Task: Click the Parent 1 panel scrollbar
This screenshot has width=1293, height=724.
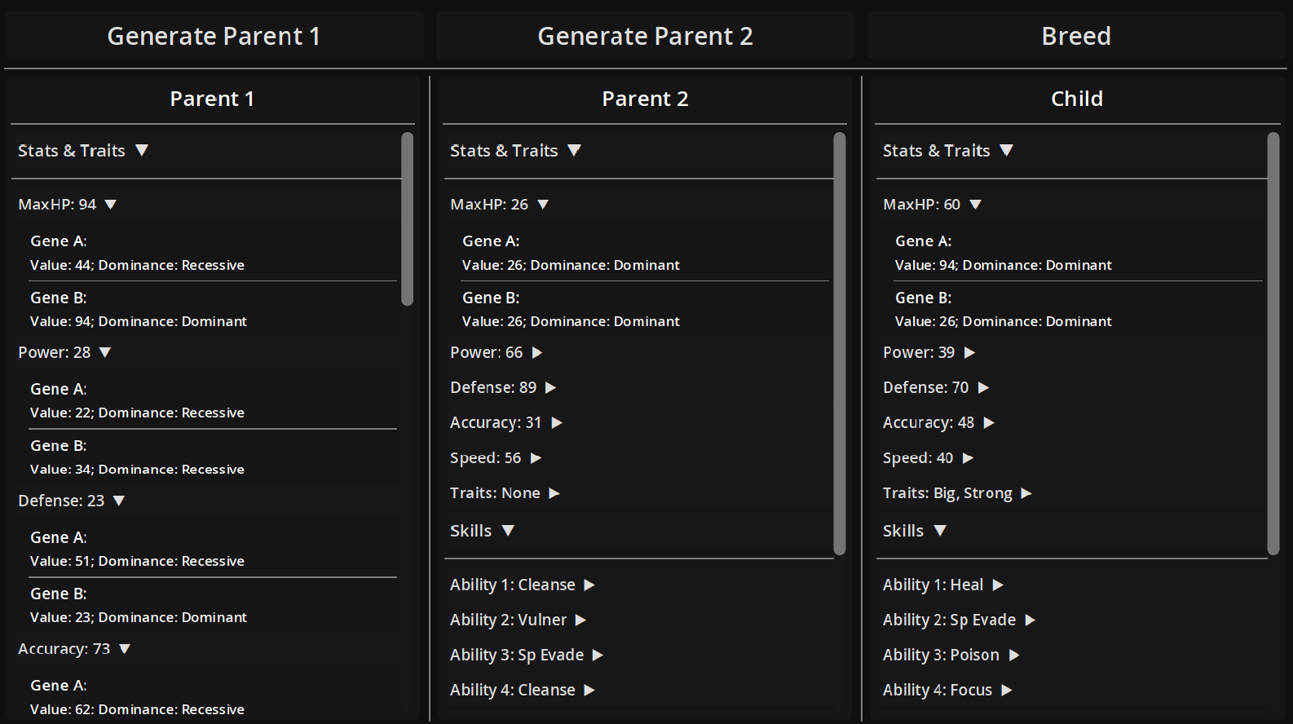Action: click(408, 219)
